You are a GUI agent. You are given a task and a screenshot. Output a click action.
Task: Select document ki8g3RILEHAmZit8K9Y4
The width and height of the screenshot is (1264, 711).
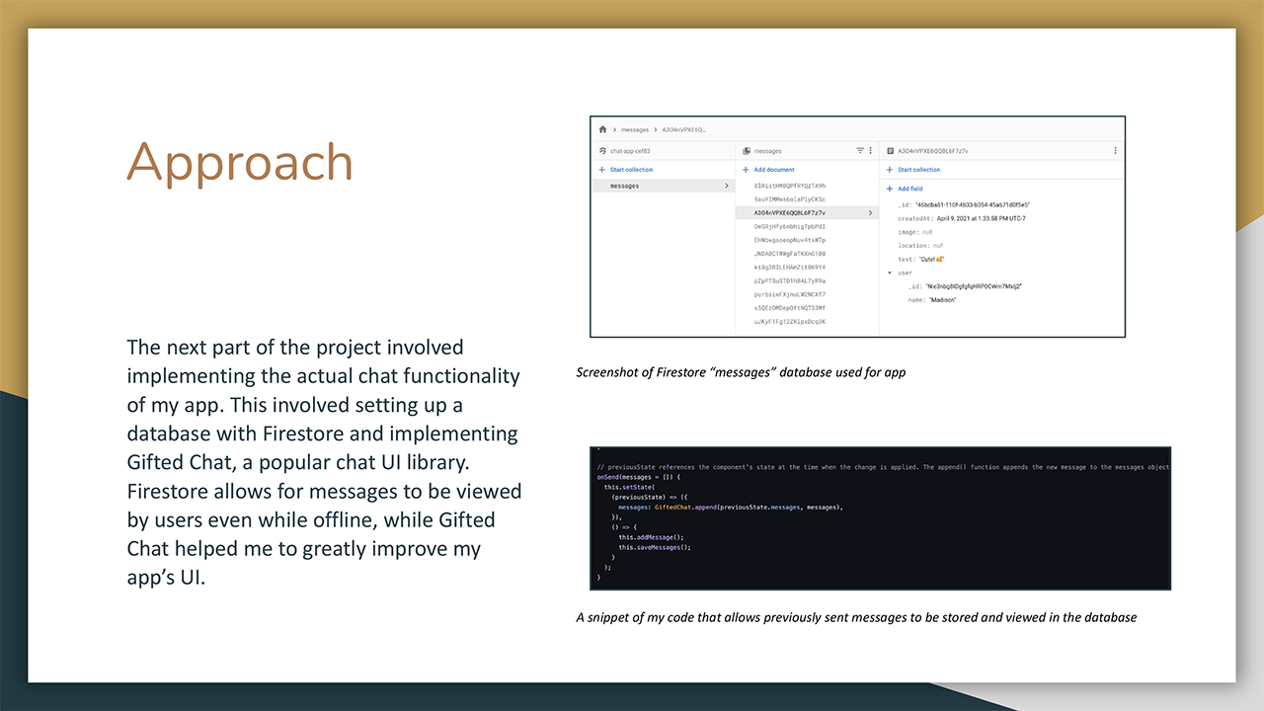tap(789, 267)
